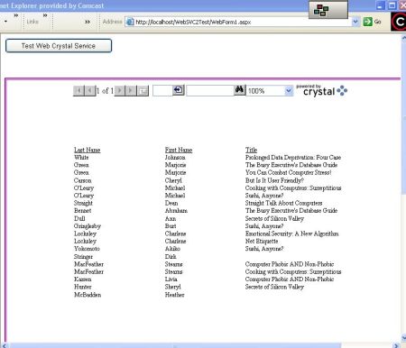The width and height of the screenshot is (406, 348).
Task: Click the page number input field
Action: 162,91
